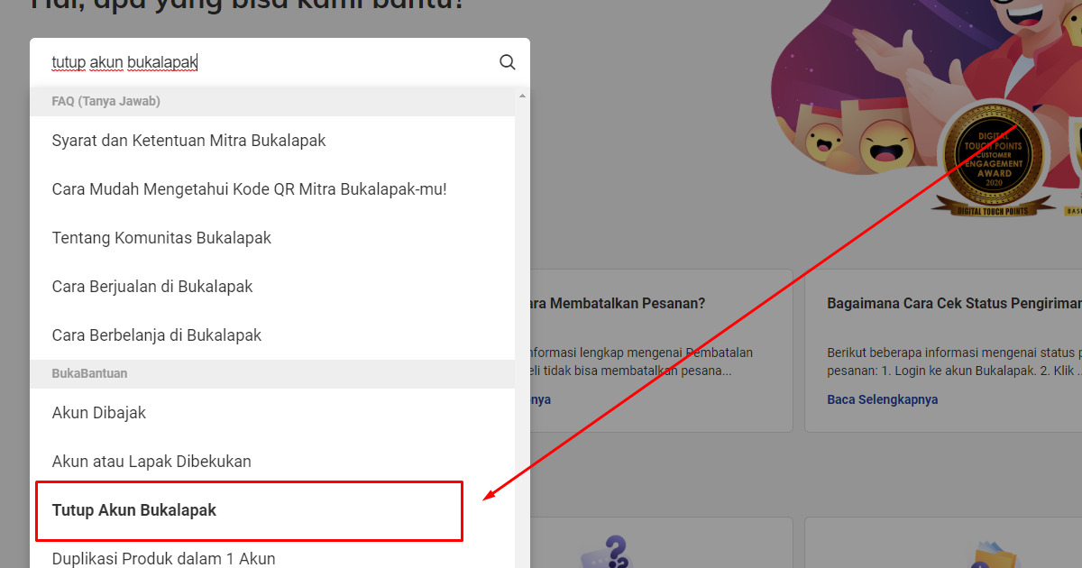The image size is (1082, 568).
Task: Choose 'Cara Berbelanja di Bukalapak' suggestion
Action: 272,335
